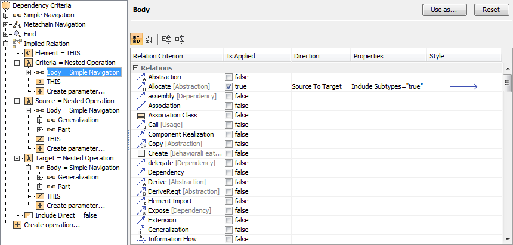Screen dimensions: 513x245
Task: Click the Reset button
Action: (x=491, y=10)
